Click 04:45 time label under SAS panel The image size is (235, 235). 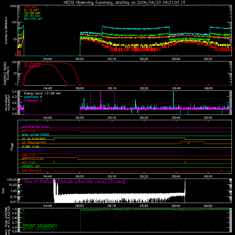(48, 206)
